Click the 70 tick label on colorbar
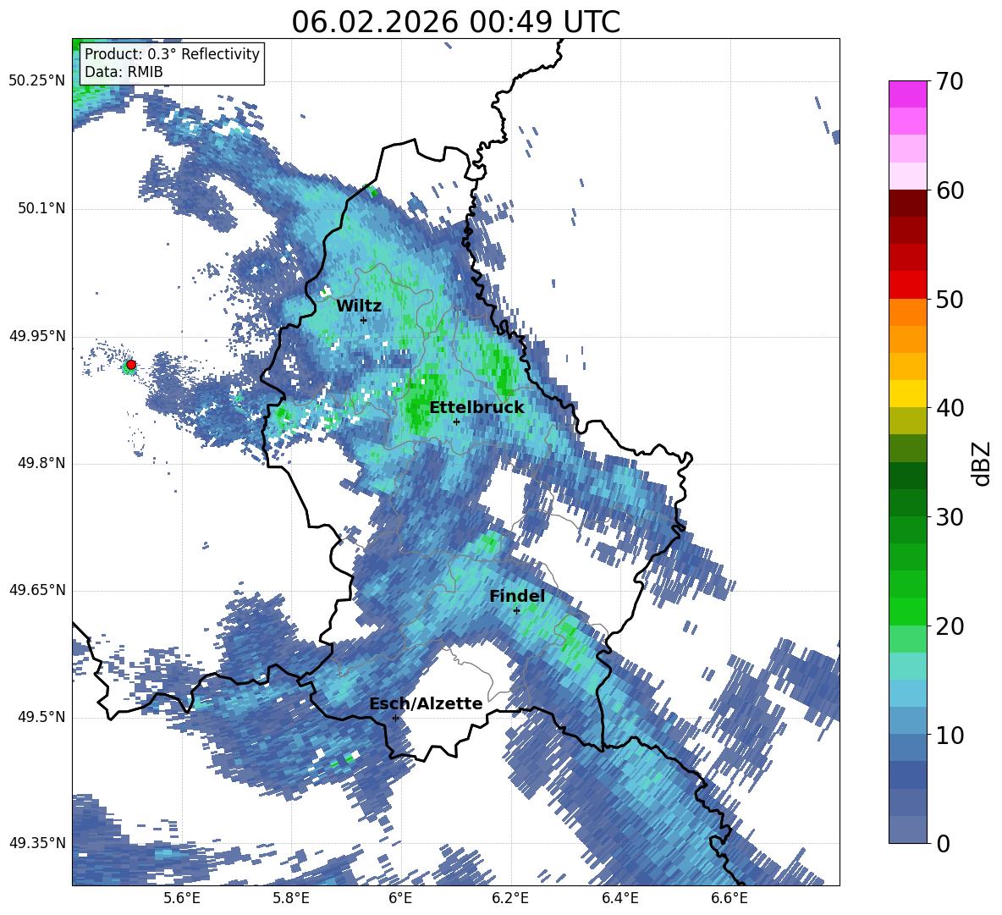This screenshot has width=1002, height=915. [950, 81]
